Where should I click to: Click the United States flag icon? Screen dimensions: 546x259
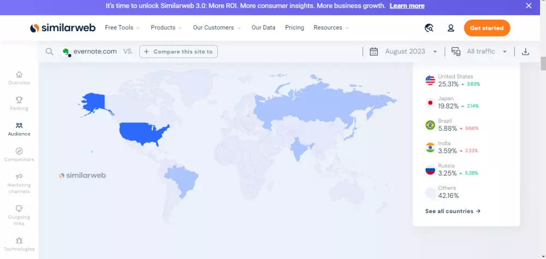[430, 80]
